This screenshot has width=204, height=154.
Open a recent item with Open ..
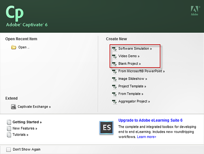point(24,47)
